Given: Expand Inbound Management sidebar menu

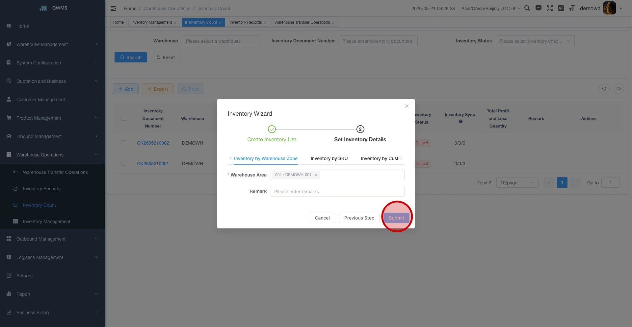Looking at the screenshot, I should point(53,136).
